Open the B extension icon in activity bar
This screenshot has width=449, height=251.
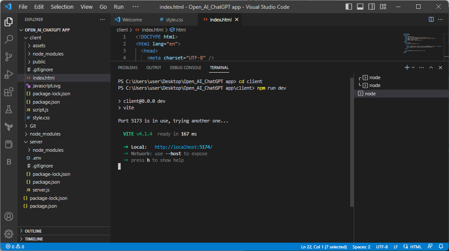click(x=9, y=162)
